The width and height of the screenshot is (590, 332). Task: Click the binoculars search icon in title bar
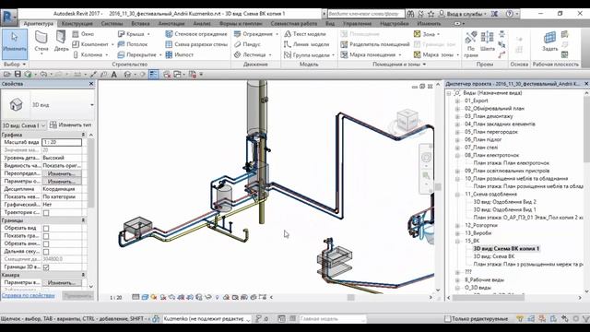410,14
